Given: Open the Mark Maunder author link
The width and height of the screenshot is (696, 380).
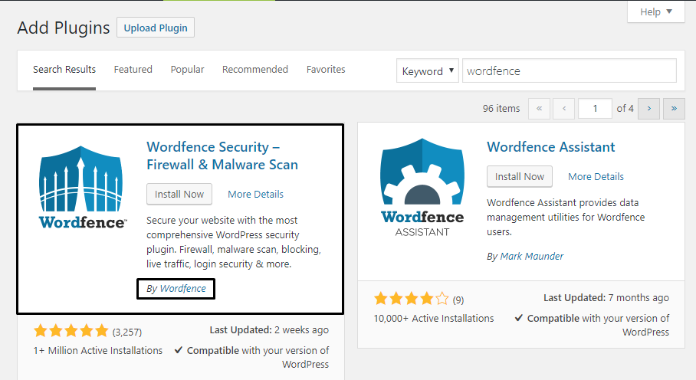Looking at the screenshot, I should 532,257.
